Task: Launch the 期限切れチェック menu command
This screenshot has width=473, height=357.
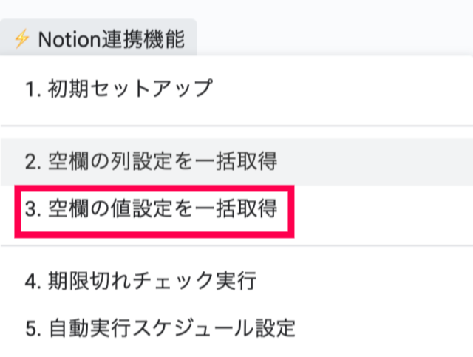Action: coord(140,282)
